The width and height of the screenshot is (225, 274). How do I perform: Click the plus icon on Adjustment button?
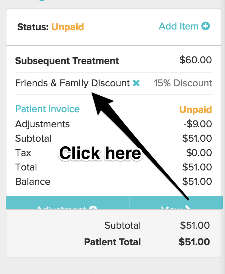[x=93, y=208]
